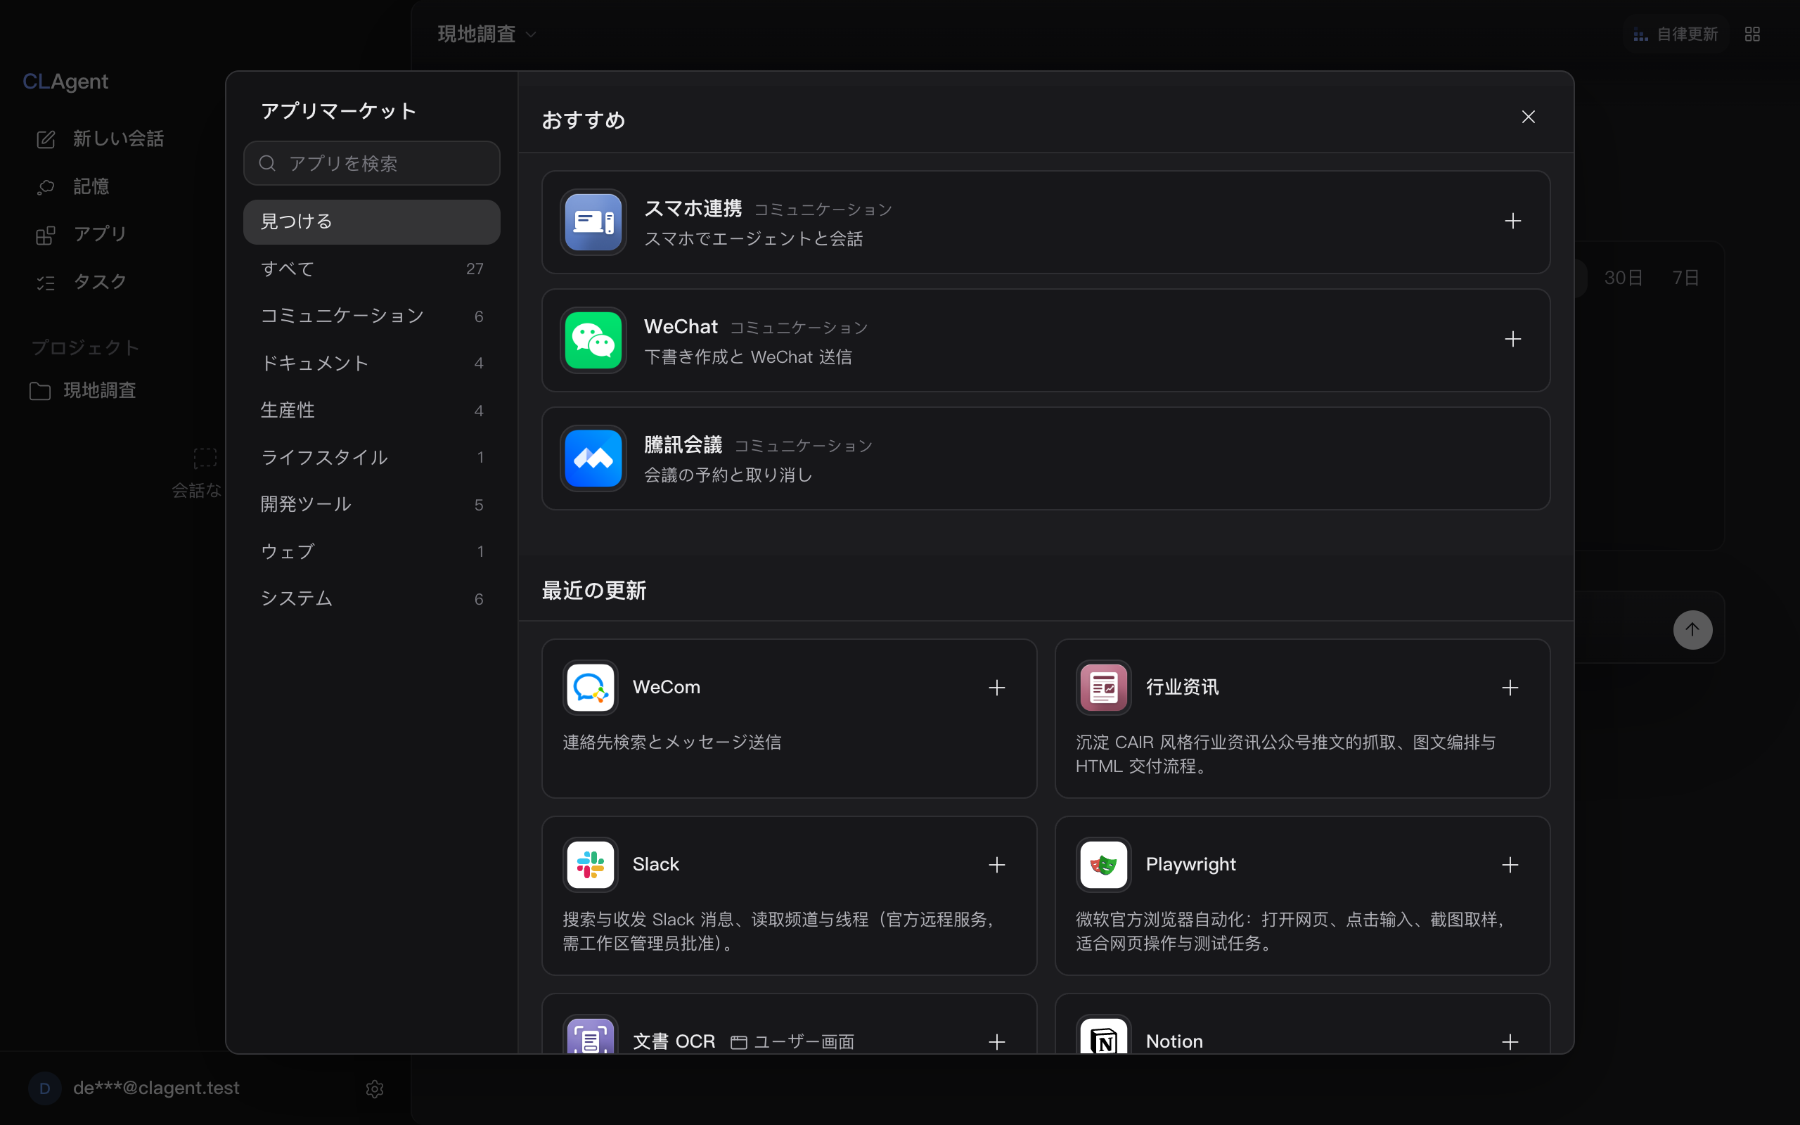The height and width of the screenshot is (1125, 1800).
Task: Select the すべて category
Action: pos(372,269)
